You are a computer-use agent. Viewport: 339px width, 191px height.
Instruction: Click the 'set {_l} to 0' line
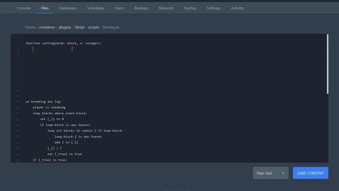[x=52, y=119]
